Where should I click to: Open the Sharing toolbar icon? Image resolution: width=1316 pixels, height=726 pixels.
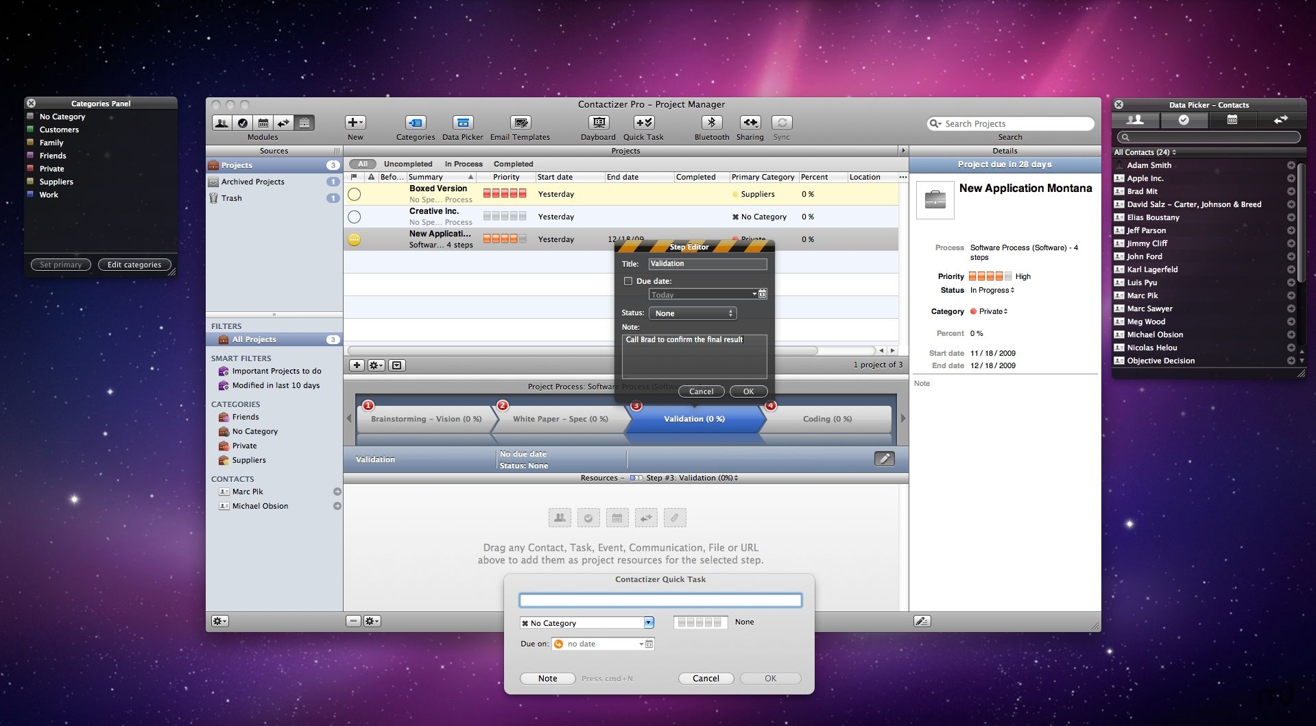750,123
